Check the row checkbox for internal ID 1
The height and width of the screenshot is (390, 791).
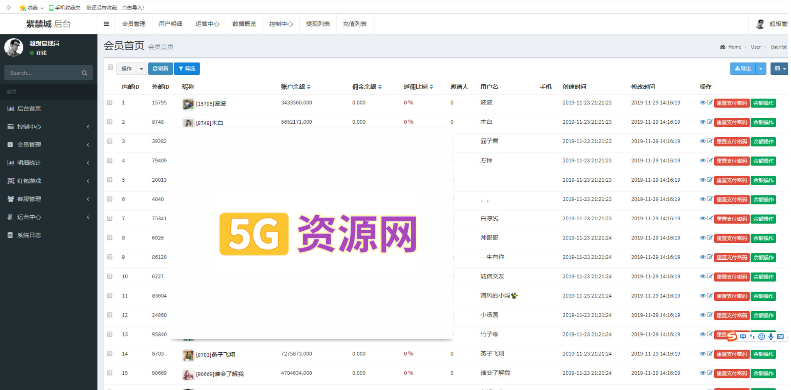(x=110, y=102)
